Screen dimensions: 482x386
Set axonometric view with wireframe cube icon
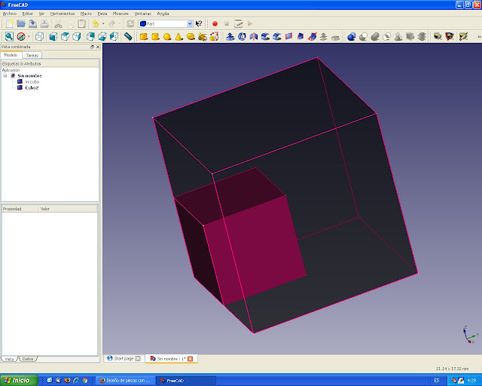pos(39,37)
